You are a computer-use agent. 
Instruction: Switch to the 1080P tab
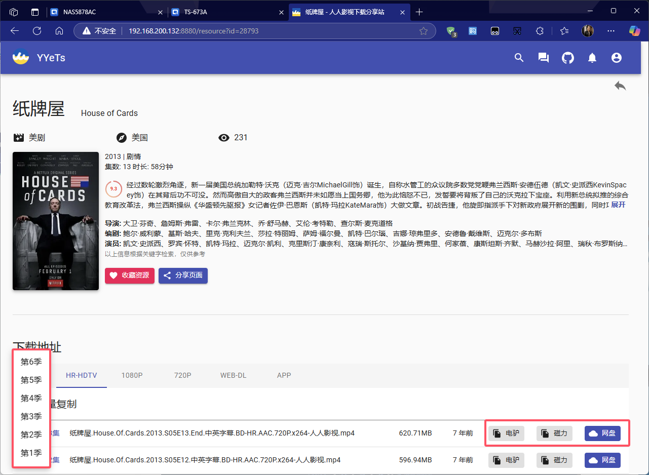pyautogui.click(x=132, y=375)
